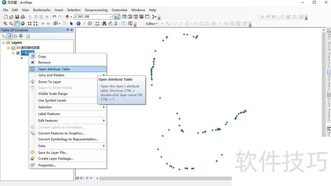The image size is (331, 186).
Task: Choose Open Attribute Table from context menu
Action: pos(68,69)
